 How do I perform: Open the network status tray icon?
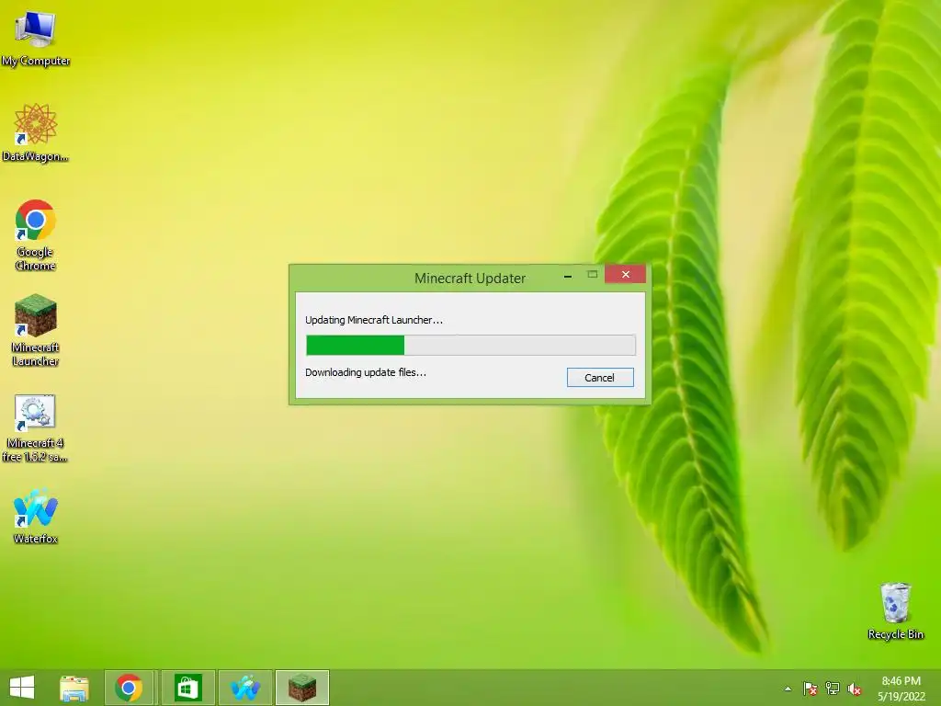(x=833, y=689)
